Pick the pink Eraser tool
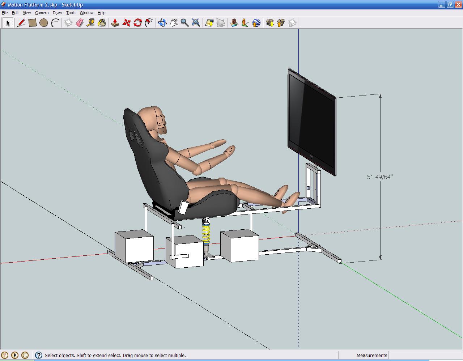This screenshot has height=361, width=463. [x=80, y=23]
